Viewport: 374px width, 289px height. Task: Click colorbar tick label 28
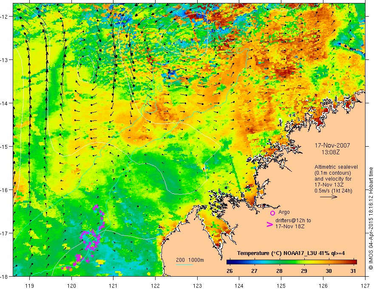279,271
